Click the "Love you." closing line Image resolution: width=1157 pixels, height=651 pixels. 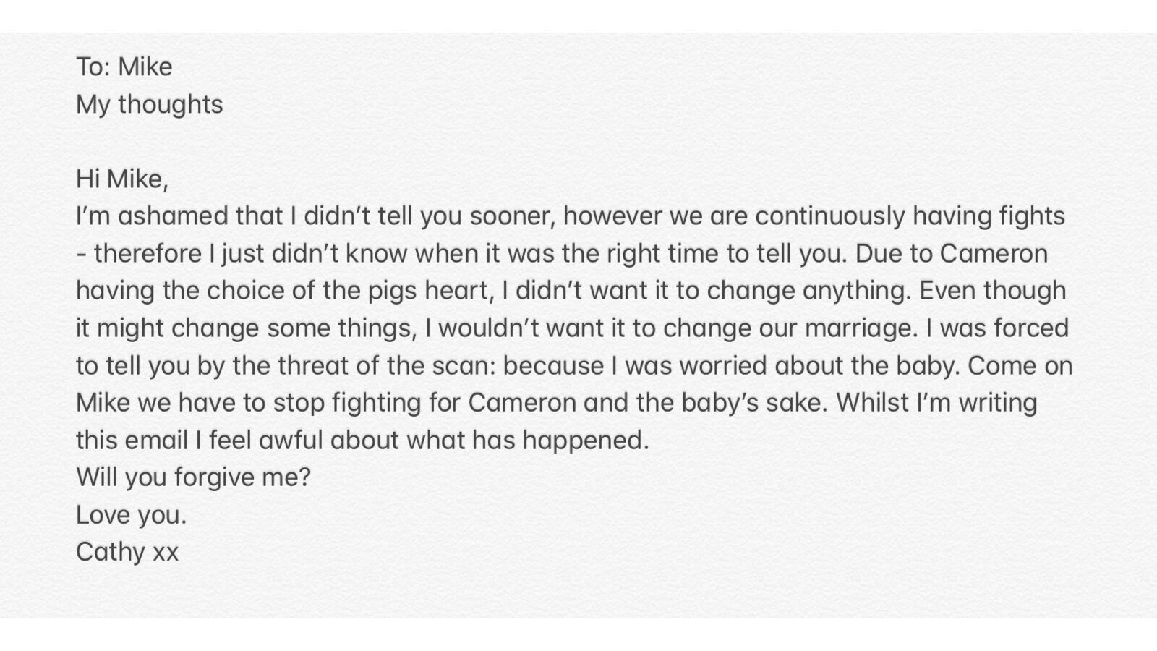131,515
